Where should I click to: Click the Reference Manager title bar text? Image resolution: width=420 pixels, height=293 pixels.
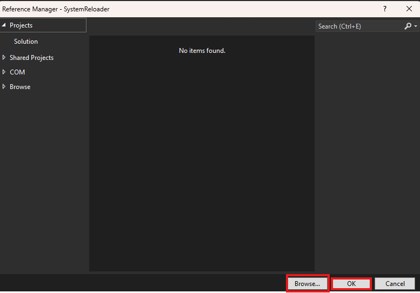[x=56, y=9]
